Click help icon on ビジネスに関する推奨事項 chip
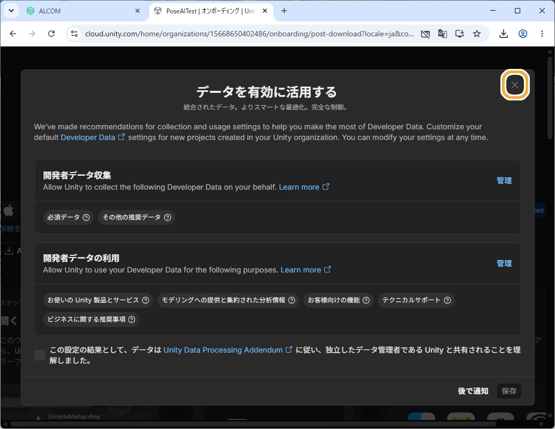The image size is (555, 429). point(132,319)
